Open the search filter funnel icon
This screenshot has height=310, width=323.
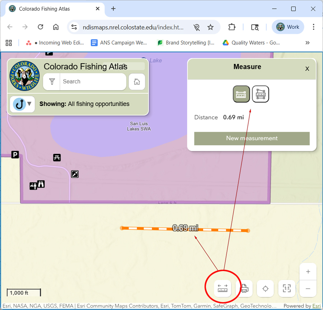coord(52,82)
